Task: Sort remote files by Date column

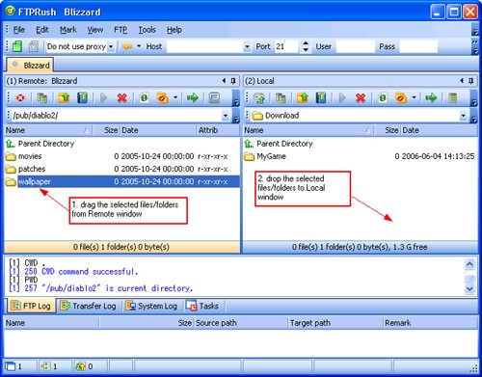Action: tap(158, 130)
